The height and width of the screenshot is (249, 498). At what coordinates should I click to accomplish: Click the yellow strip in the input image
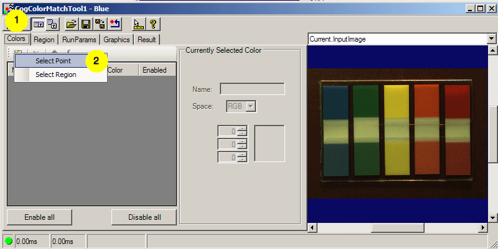pyautogui.click(x=397, y=130)
